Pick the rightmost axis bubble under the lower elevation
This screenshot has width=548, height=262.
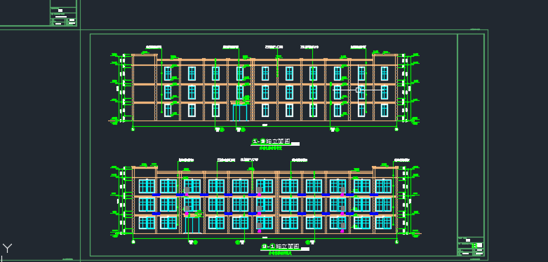(x=396, y=242)
